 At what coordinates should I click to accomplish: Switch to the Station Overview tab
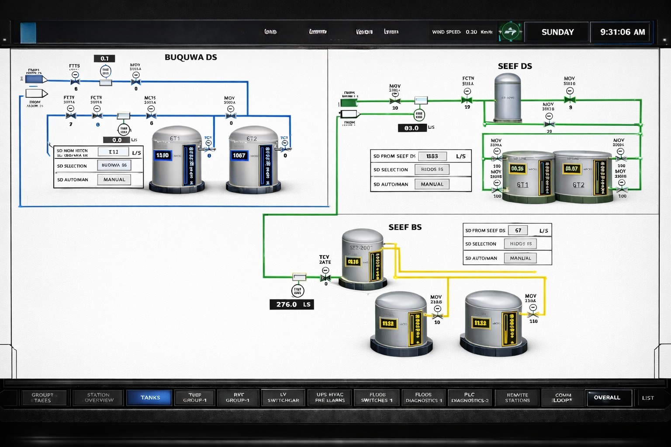click(99, 398)
